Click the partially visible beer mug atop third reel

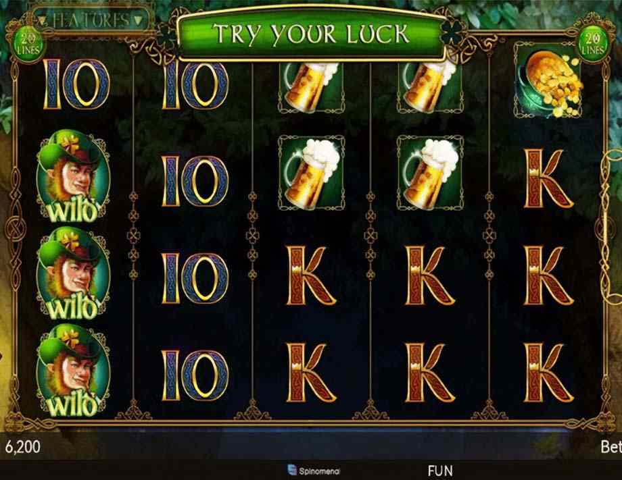[x=312, y=87]
